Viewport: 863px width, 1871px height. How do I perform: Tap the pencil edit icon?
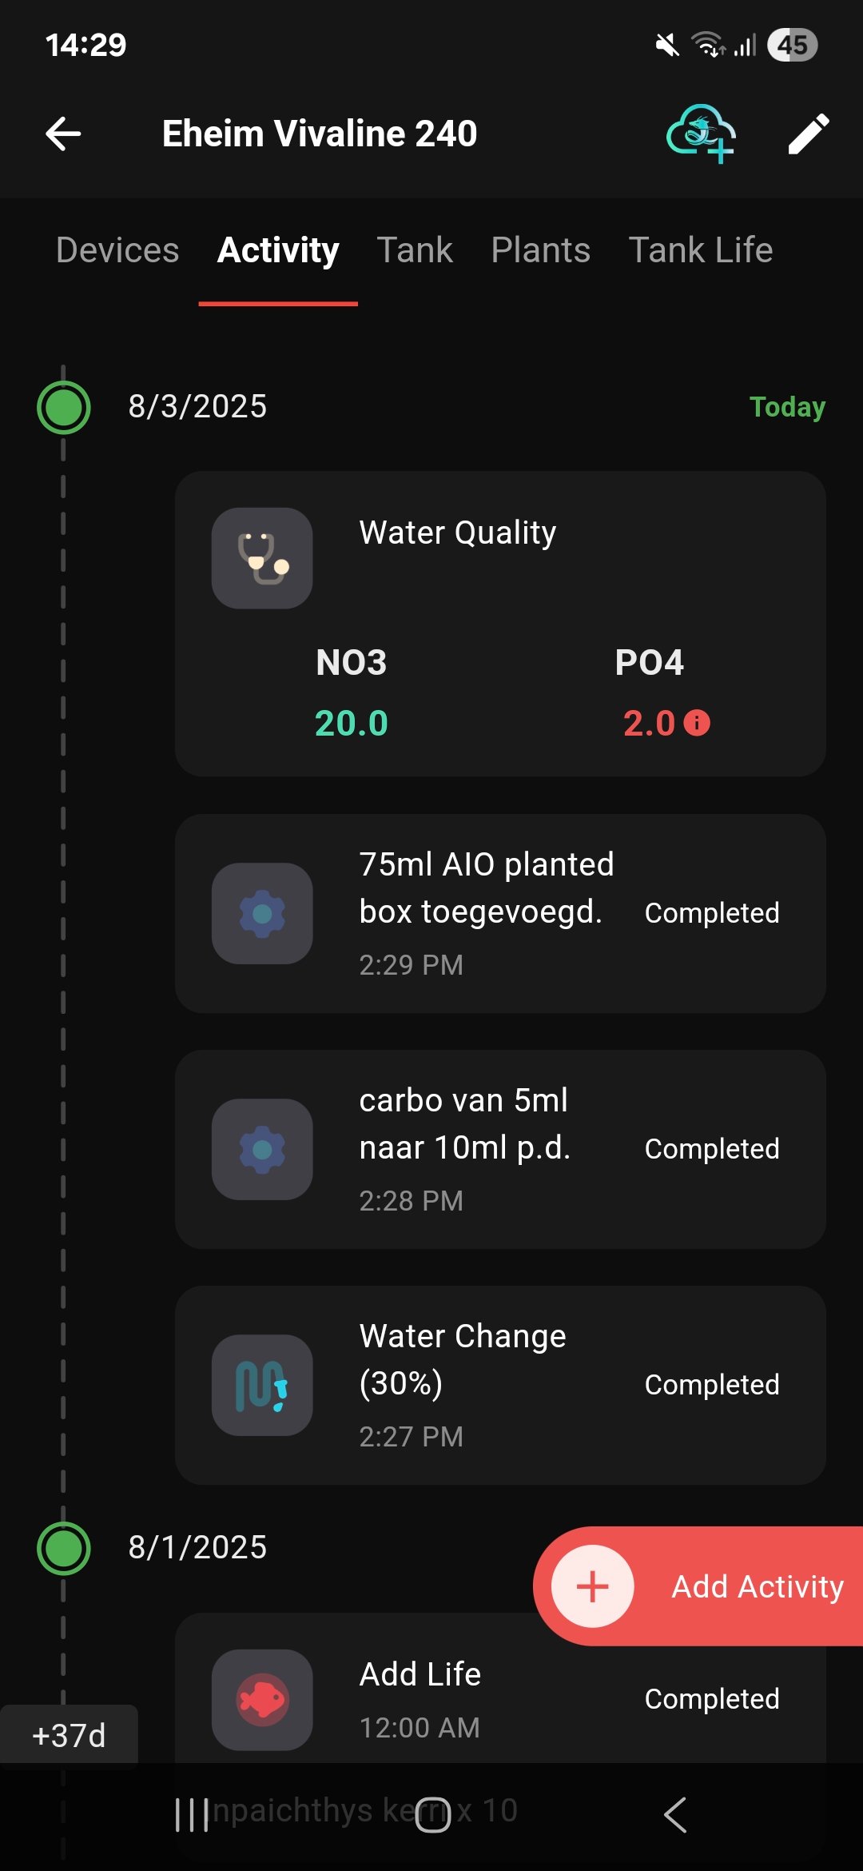(x=809, y=134)
